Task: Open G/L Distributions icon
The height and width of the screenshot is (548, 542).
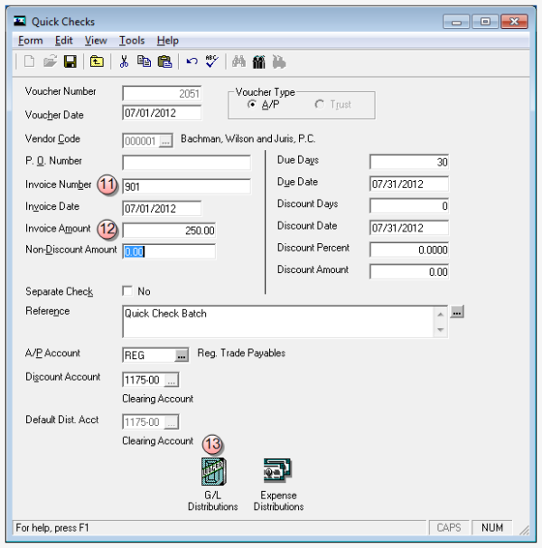Action: pos(213,472)
